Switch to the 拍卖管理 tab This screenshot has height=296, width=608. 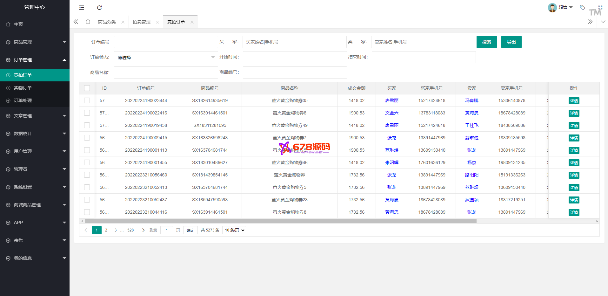point(142,22)
